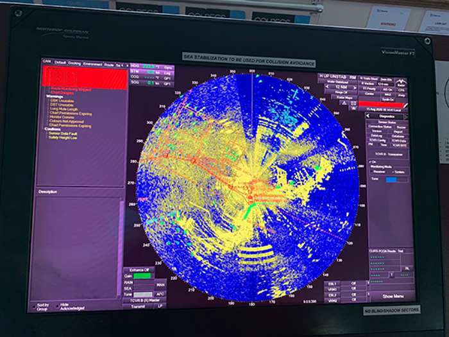Click the Show Menu button
449x337 pixels.
pyautogui.click(x=393, y=296)
